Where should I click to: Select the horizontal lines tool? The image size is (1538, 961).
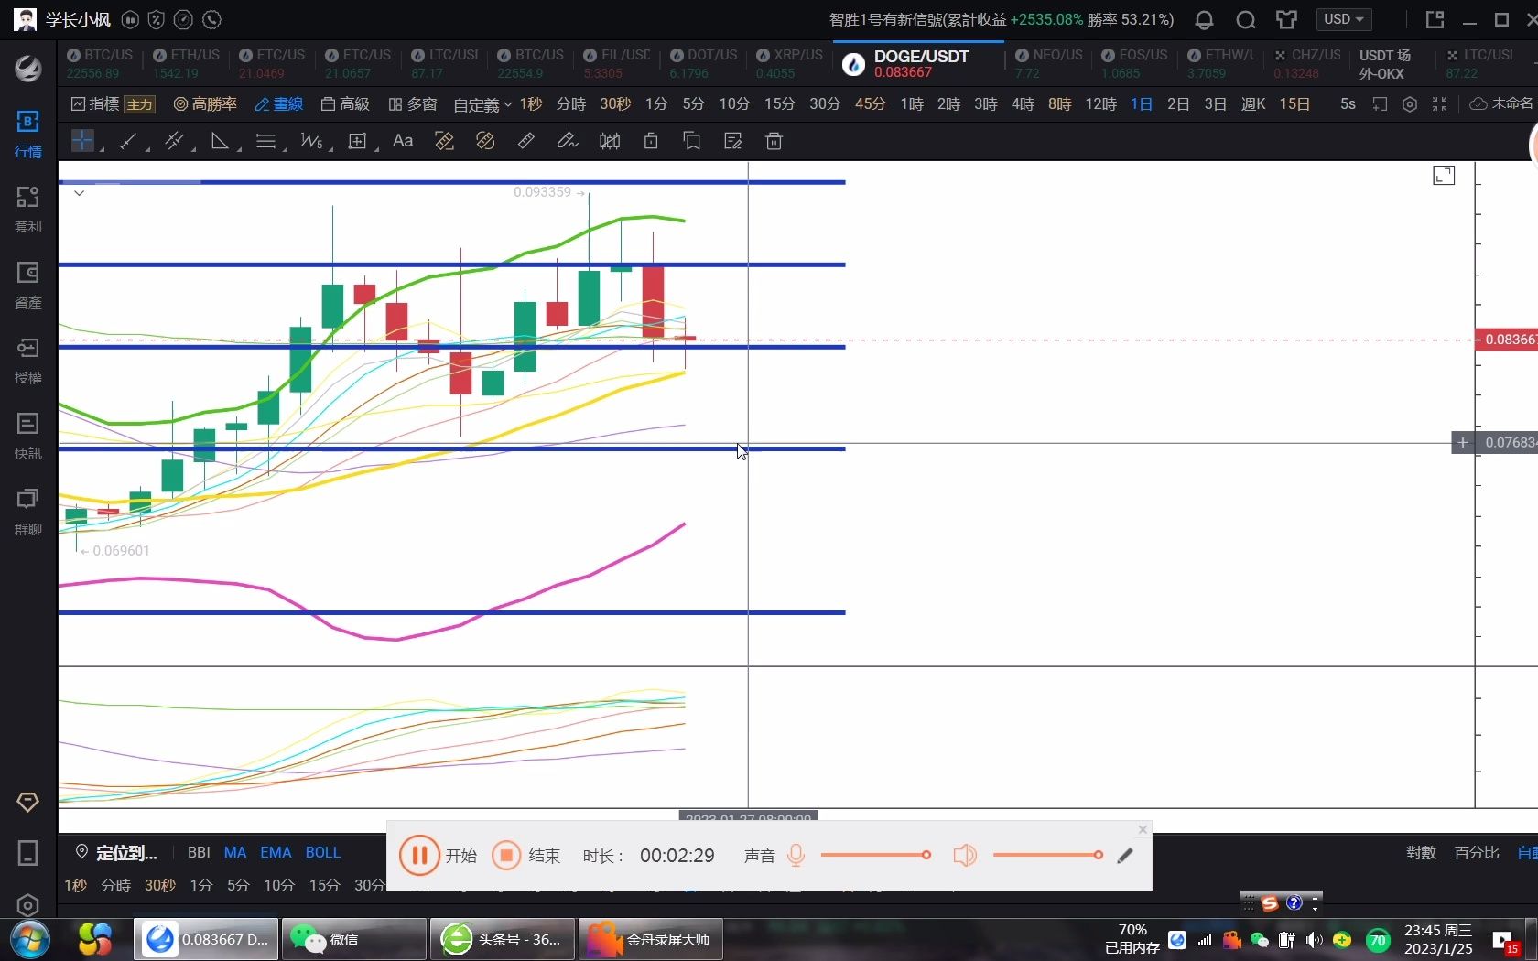[x=265, y=141]
